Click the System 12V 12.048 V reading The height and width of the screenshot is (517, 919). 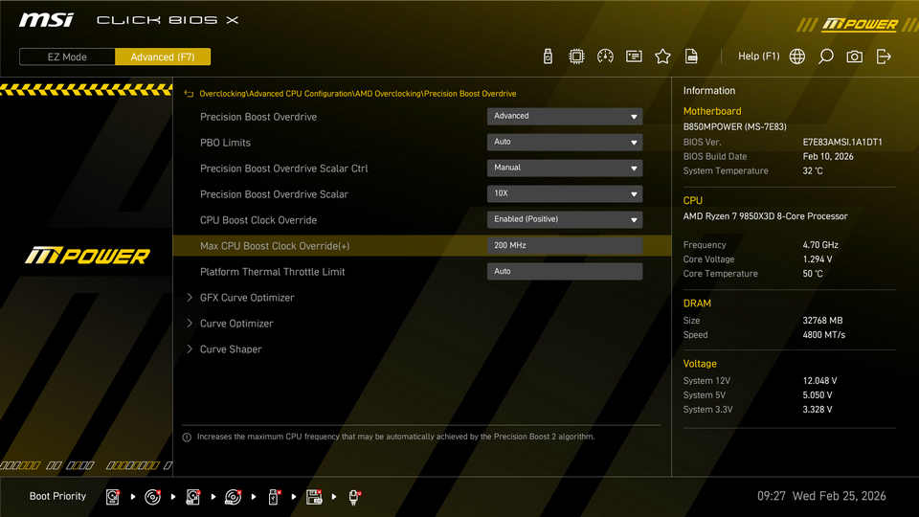819,380
